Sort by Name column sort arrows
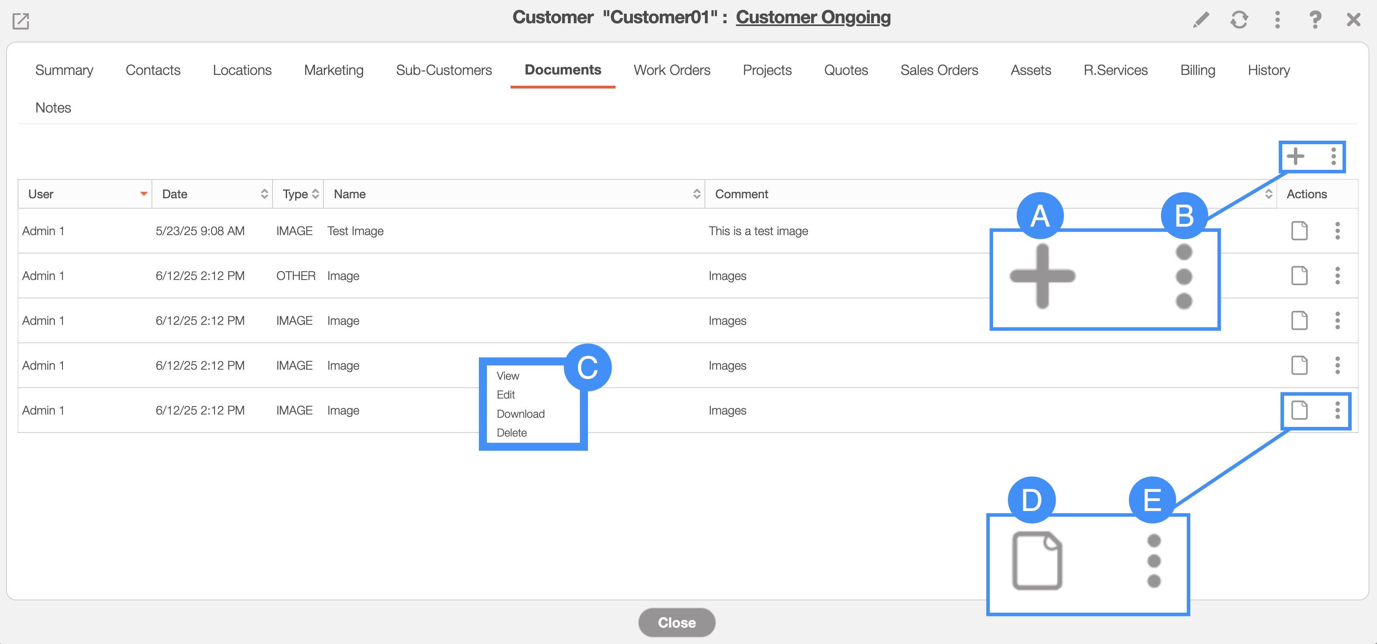Screen dimensions: 1377x644 pyautogui.click(x=696, y=194)
